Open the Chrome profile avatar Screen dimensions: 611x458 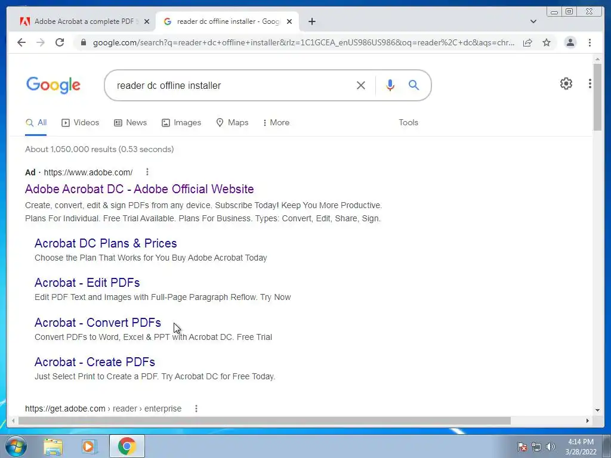tap(570, 42)
